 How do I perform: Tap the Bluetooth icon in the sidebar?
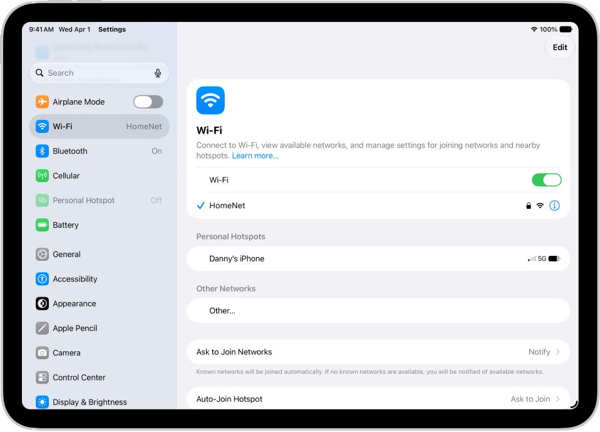(42, 151)
